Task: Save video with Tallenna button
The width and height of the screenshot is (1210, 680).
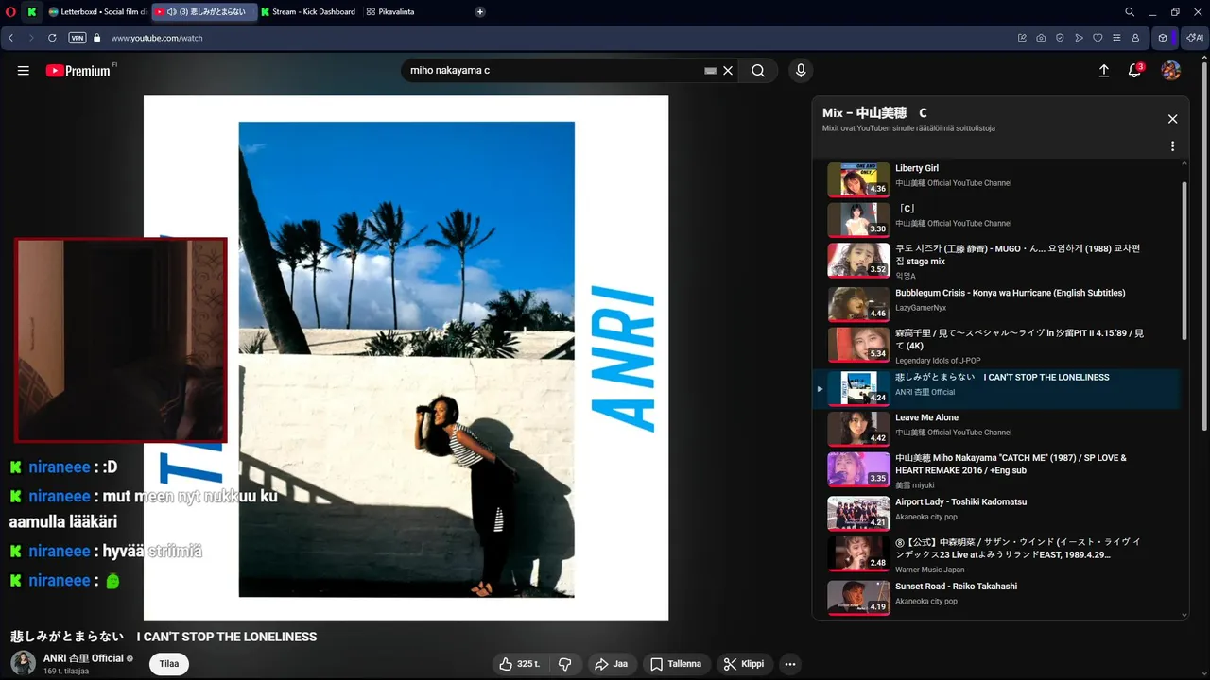Action: (677, 664)
